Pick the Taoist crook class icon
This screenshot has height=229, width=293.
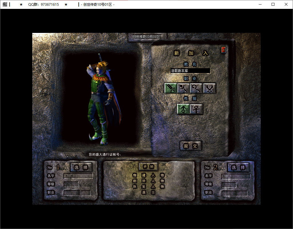pos(196,88)
